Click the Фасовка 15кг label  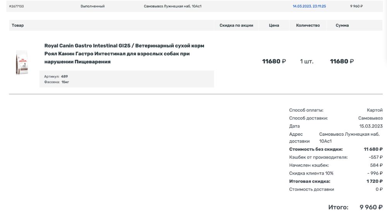click(57, 82)
